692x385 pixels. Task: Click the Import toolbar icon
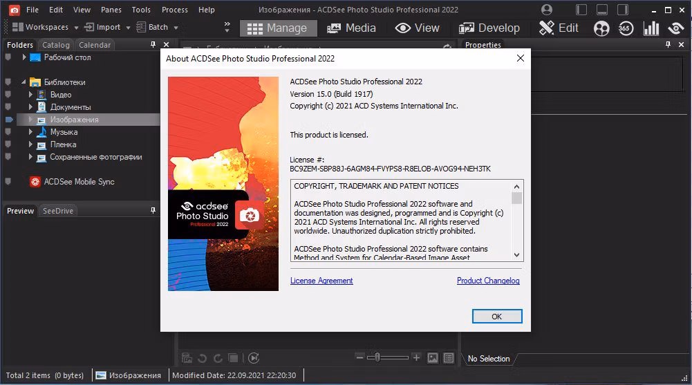(89, 28)
